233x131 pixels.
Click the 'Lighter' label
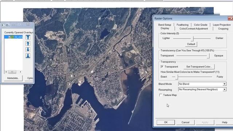[x=166, y=38]
